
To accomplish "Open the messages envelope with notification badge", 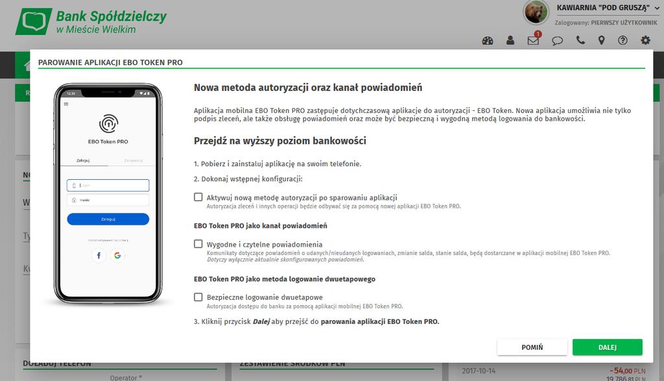I will click(534, 40).
